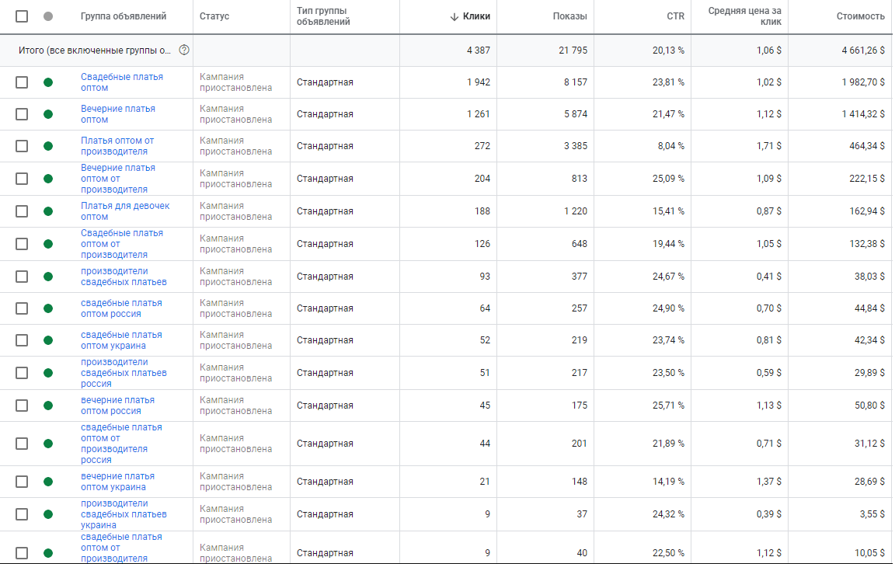This screenshot has height=564, width=895.
Task: Tick the select-all checkbox in the table header
Action: tap(22, 16)
